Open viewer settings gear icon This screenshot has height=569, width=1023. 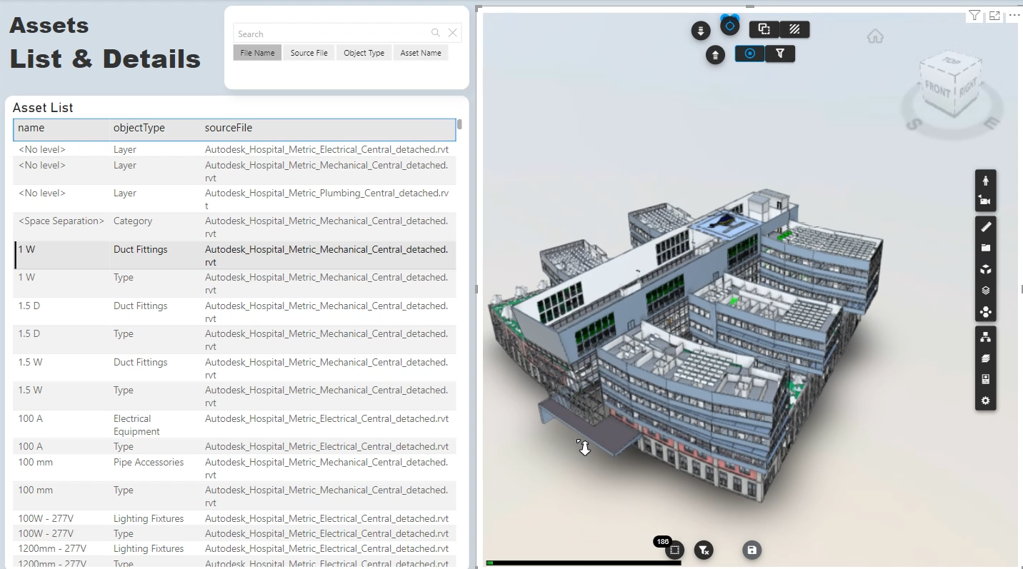click(x=985, y=401)
